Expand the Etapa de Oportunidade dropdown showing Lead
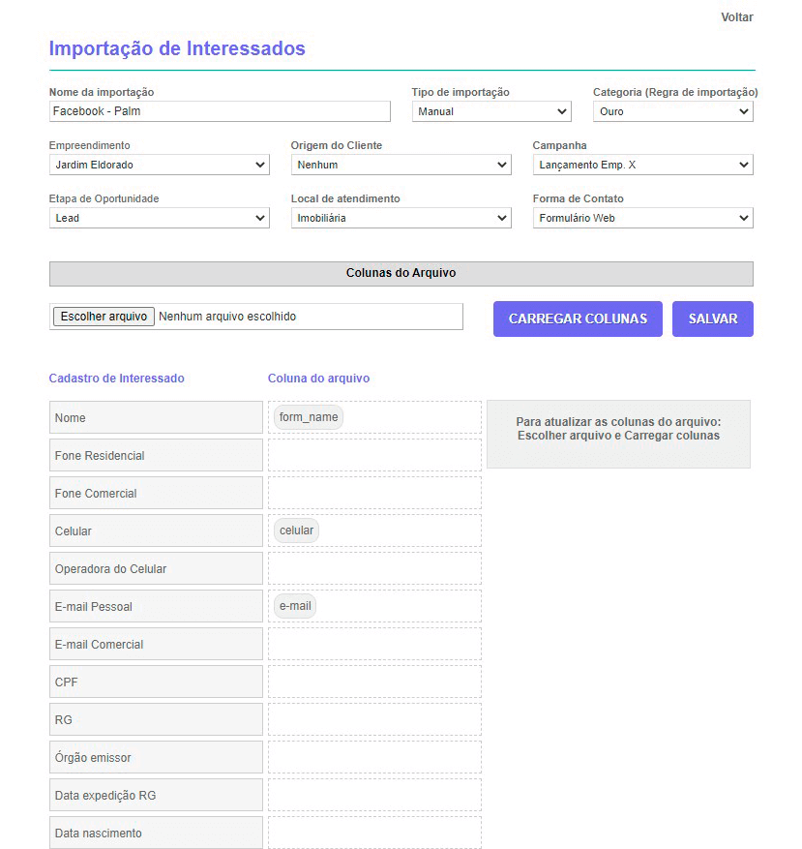Viewport: 802px width, 849px height. (159, 217)
